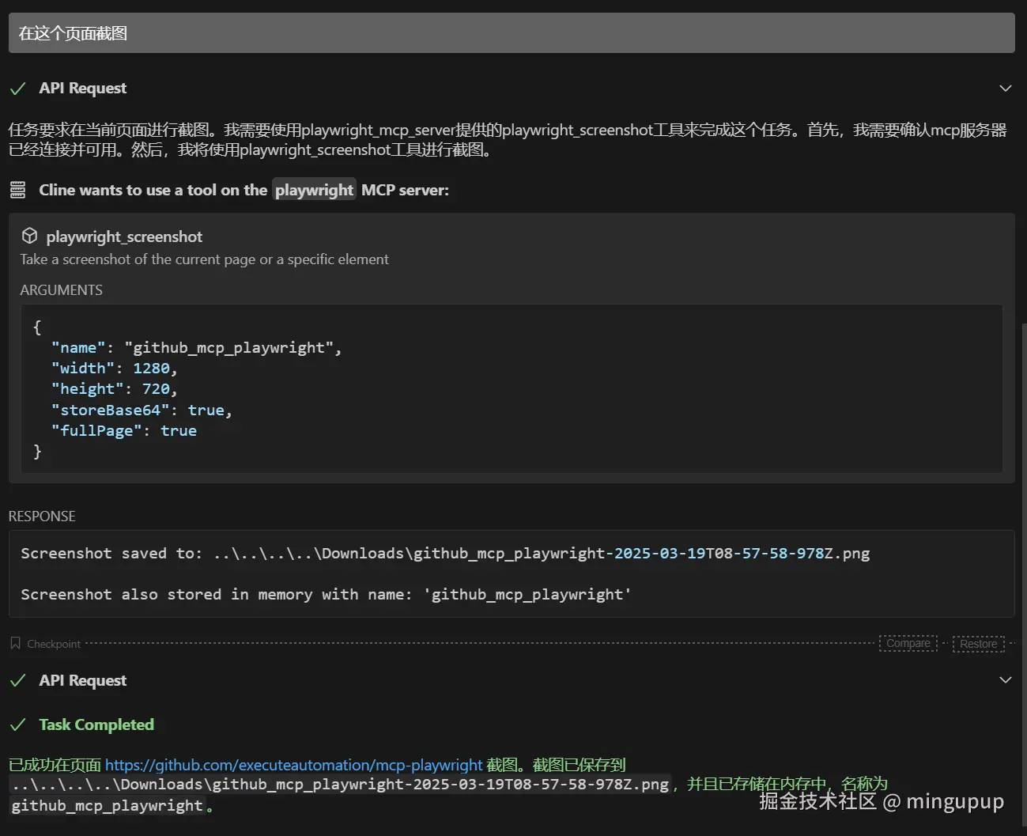Click the playwright_screenshot tool name

(124, 236)
